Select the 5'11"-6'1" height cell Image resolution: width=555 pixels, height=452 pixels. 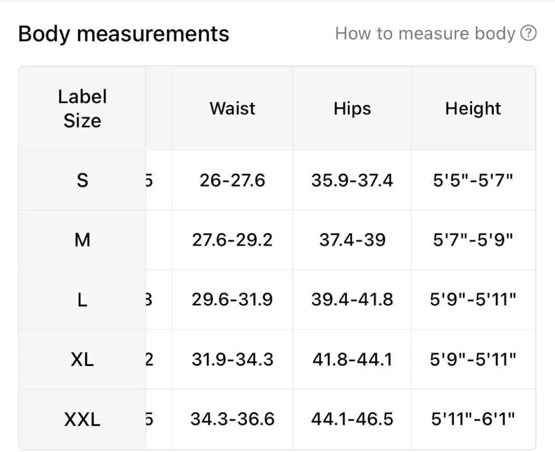[x=473, y=419]
